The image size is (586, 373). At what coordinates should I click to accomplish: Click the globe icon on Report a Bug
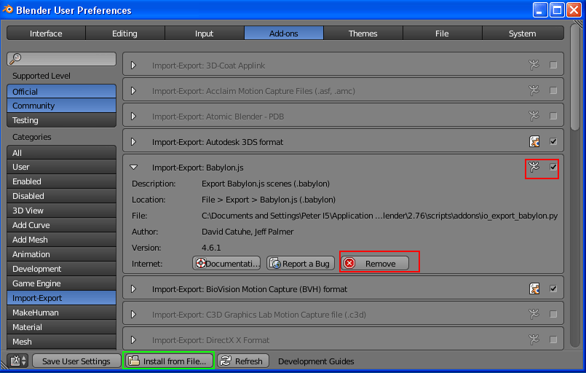click(x=275, y=264)
